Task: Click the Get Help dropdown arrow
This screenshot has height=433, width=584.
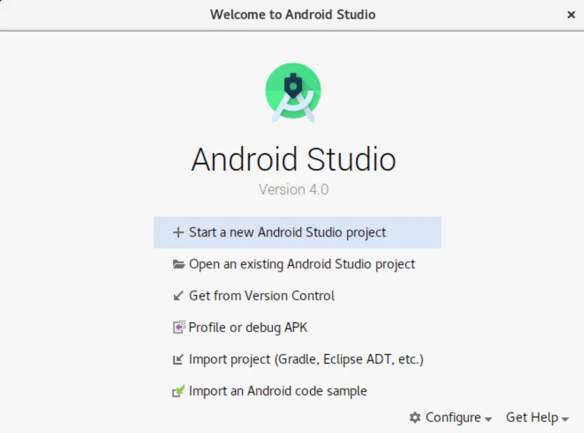Action: click(x=565, y=419)
